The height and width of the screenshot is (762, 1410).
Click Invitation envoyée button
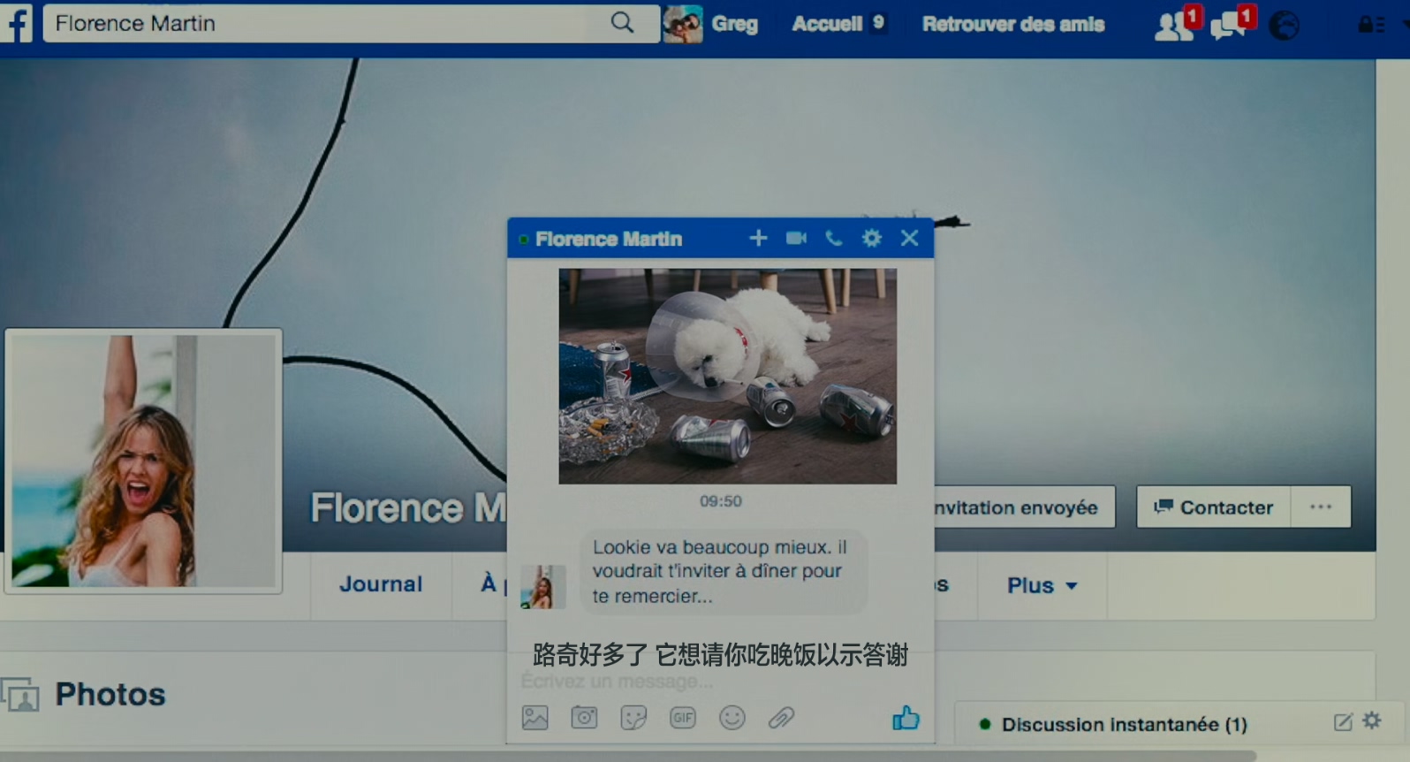click(1024, 507)
